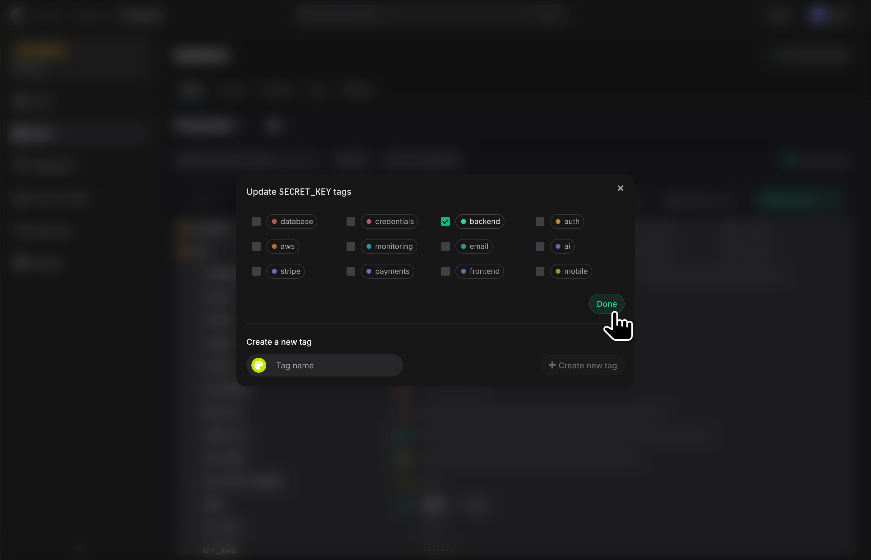This screenshot has height=560, width=871.
Task: Check the ai tag checkbox
Action: click(x=540, y=246)
